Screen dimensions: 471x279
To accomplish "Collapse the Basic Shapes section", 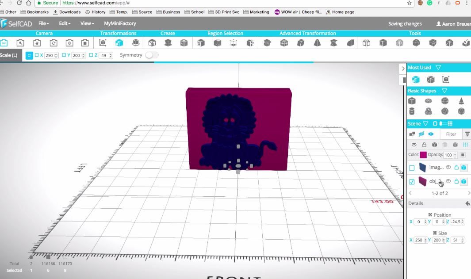I will point(444,91).
